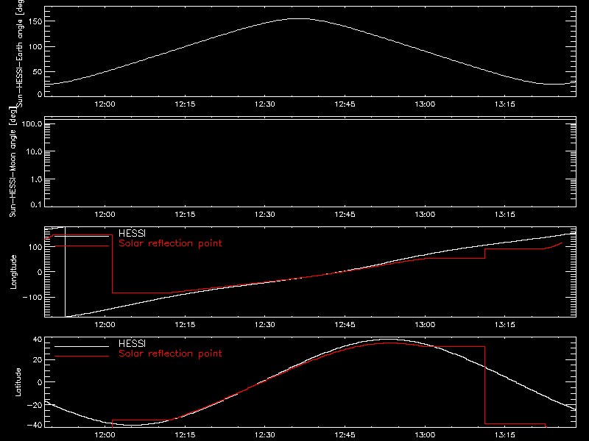Image resolution: width=589 pixels, height=441 pixels.
Task: Select 13:00 under the Moon angle plot
Action: [x=425, y=215]
